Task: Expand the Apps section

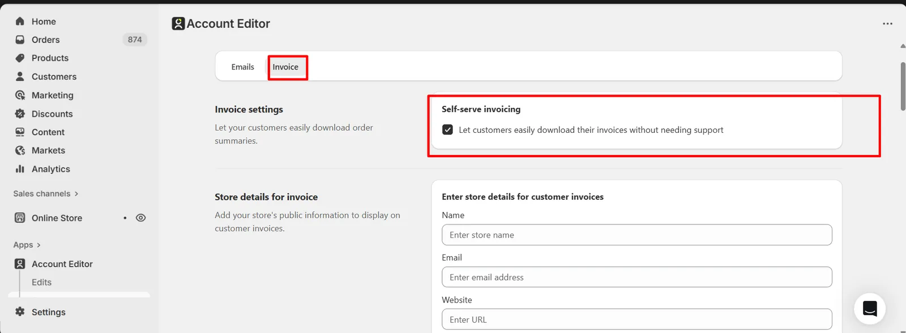Action: click(27, 245)
